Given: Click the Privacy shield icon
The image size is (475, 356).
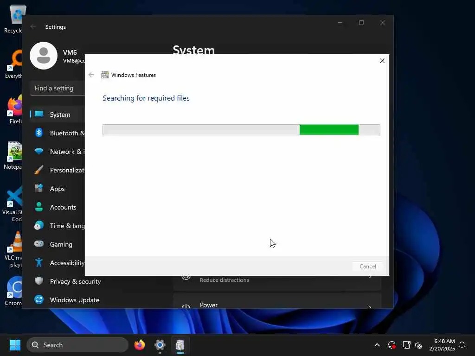Looking at the screenshot, I should click(39, 281).
